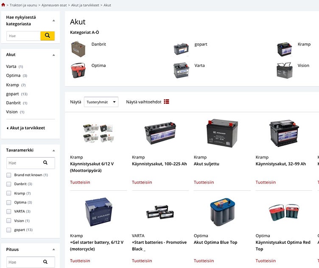319x268 pixels.
Task: Open Danbrit category battery image
Action: (x=78, y=49)
